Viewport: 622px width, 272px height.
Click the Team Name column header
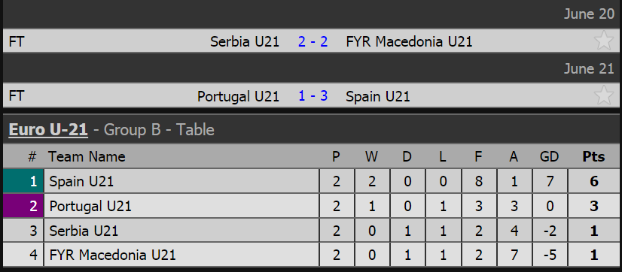click(x=87, y=157)
